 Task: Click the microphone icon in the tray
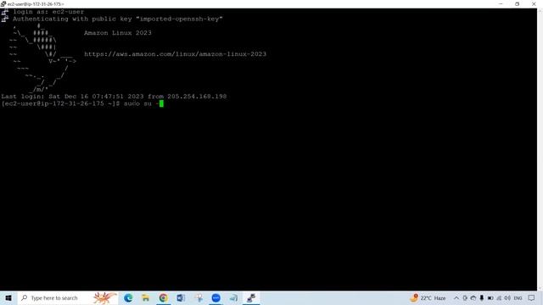482,298
